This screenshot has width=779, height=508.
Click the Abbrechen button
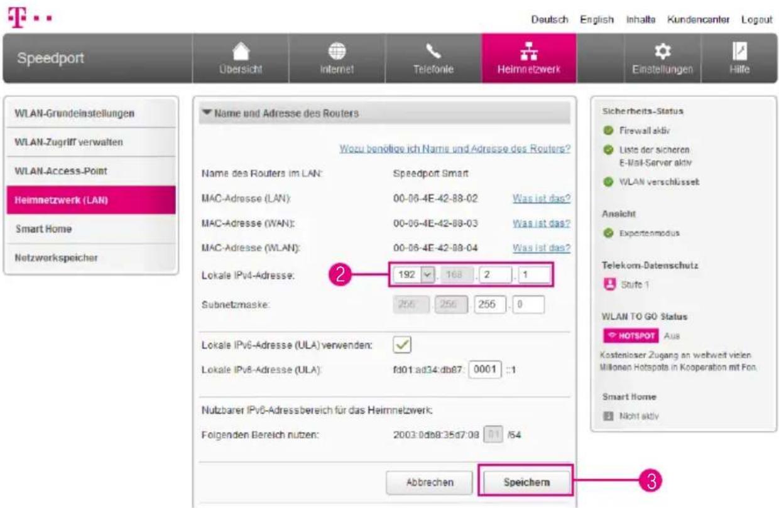[428, 482]
